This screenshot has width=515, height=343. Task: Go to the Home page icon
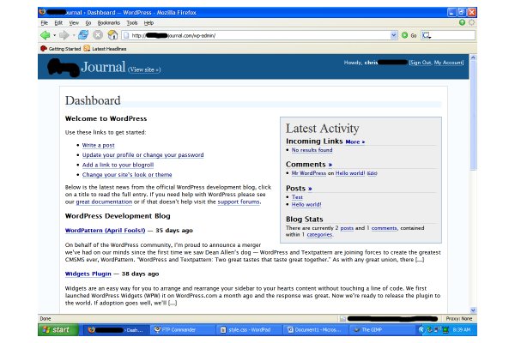click(112, 35)
